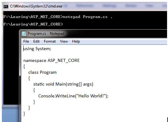
Task: Click the closing brace of Main method
Action: click(34, 102)
